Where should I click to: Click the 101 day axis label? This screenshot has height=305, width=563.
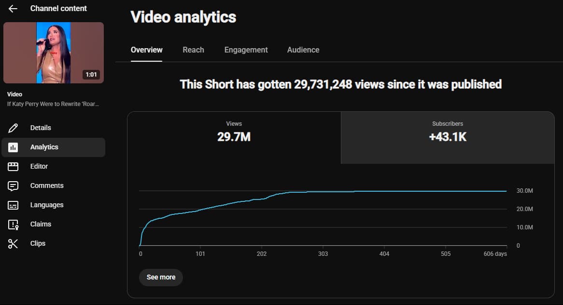coord(200,254)
